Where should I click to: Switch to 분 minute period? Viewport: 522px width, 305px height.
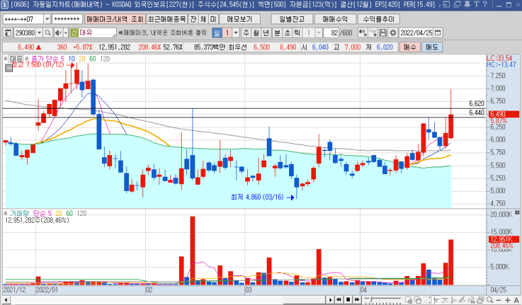278,32
